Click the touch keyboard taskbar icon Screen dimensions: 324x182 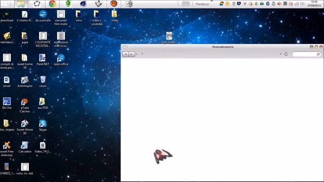pyautogui.click(x=186, y=4)
